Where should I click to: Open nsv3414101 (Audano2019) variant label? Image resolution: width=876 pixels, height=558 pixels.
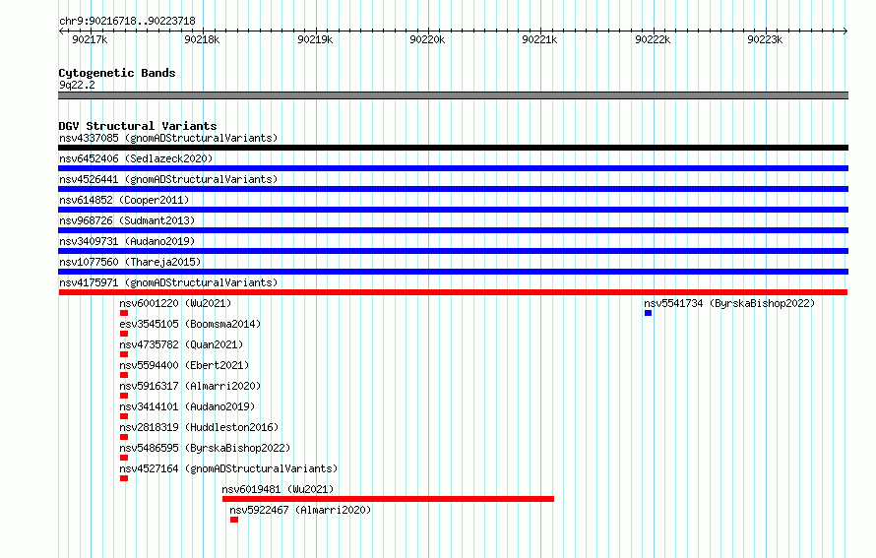(187, 406)
